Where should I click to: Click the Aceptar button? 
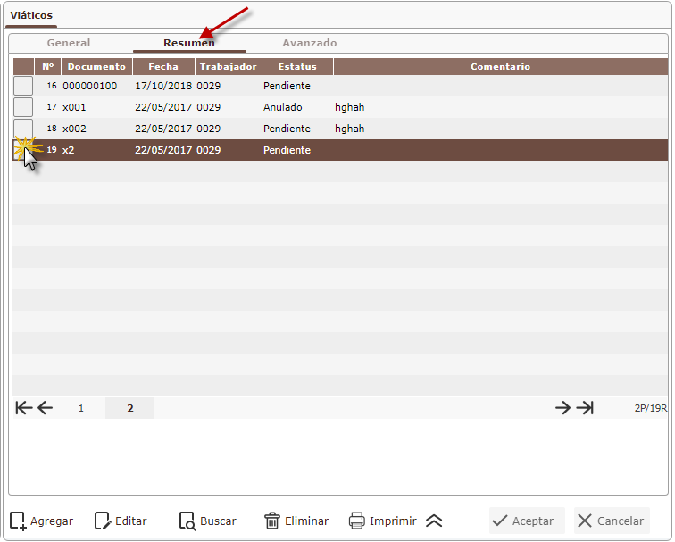click(x=527, y=521)
